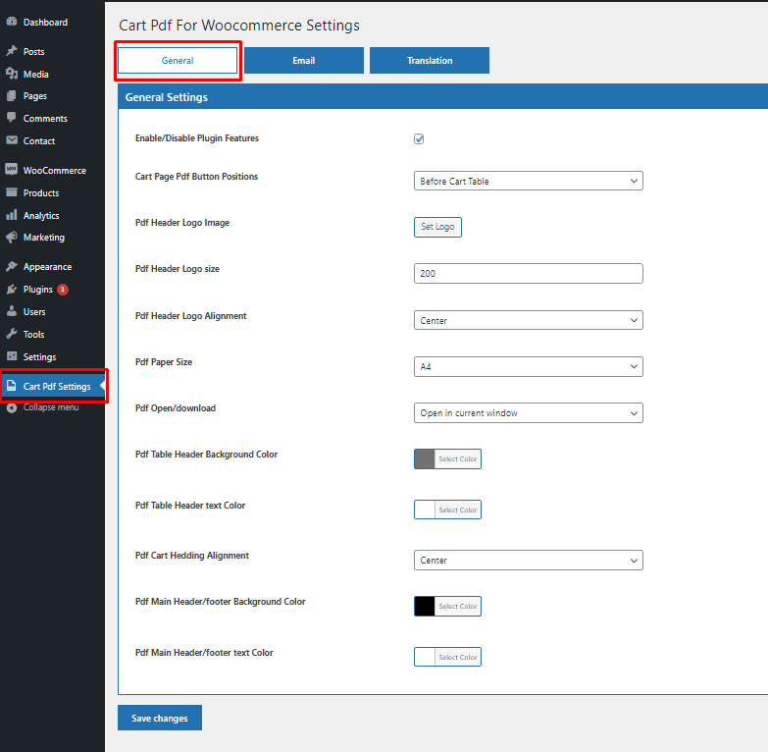Click the Save changes button
Viewport: 768px width, 752px height.
pos(160,718)
